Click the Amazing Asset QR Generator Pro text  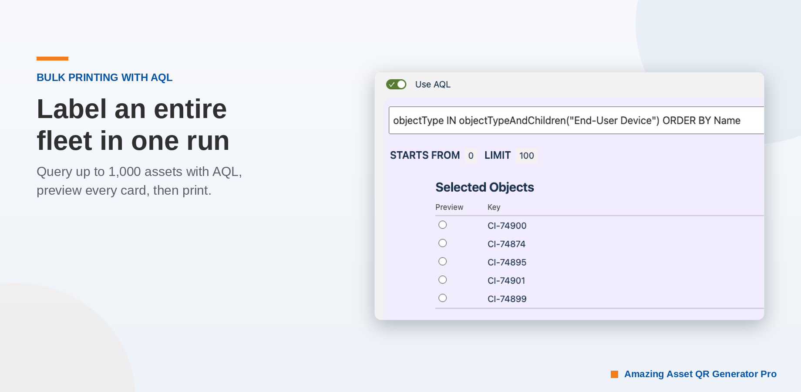click(700, 374)
